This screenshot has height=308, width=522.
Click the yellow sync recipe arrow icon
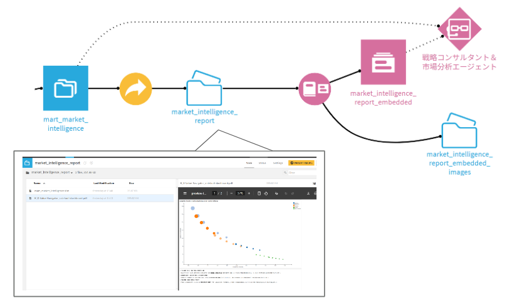(136, 88)
